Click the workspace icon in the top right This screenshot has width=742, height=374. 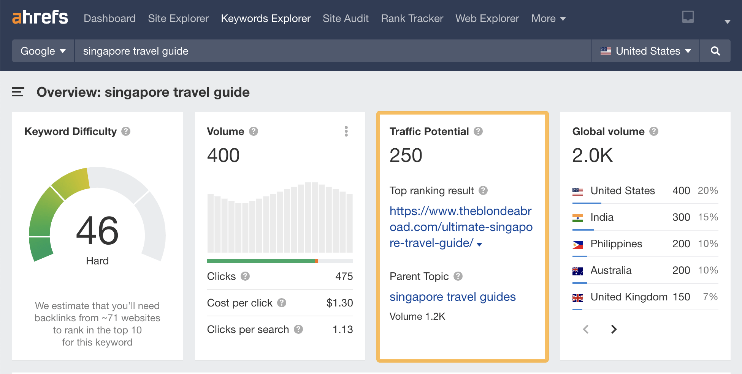coord(688,17)
